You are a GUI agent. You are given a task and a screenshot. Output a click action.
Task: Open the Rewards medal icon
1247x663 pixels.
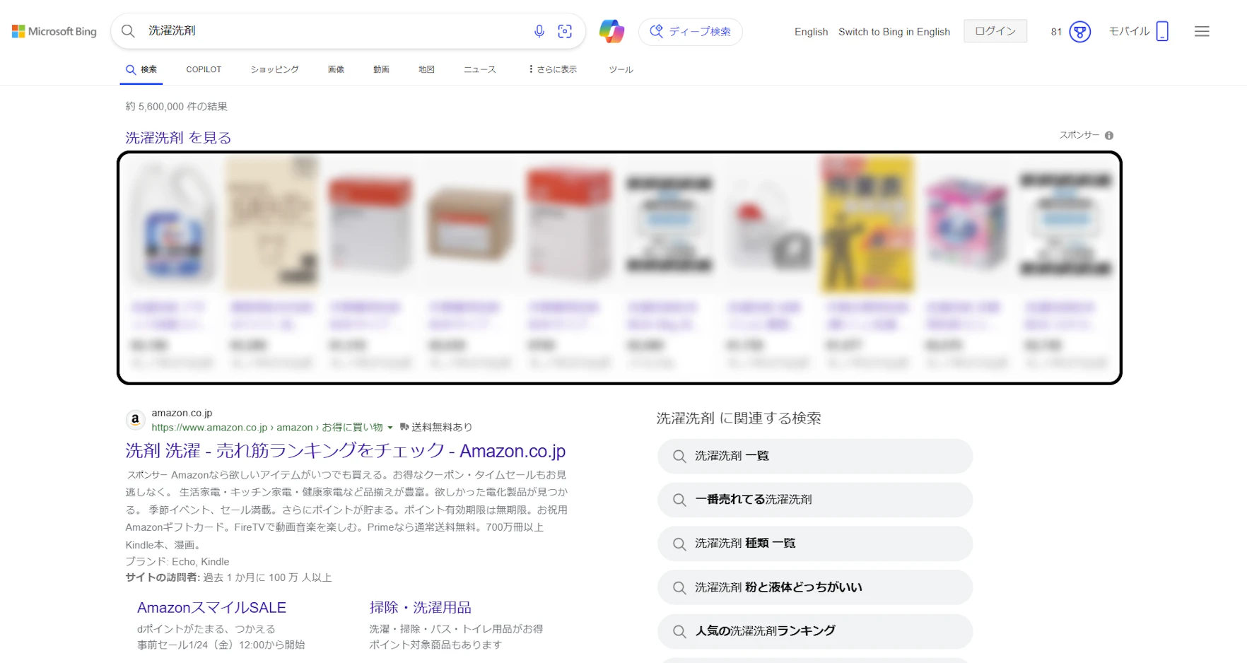click(x=1080, y=32)
